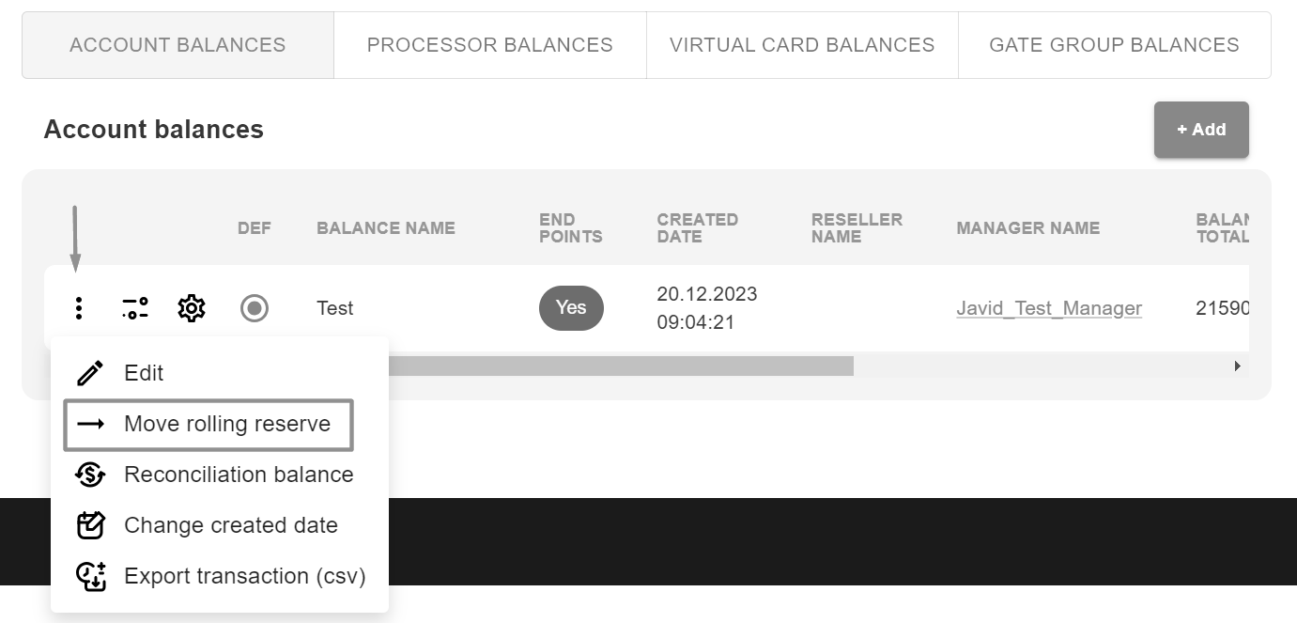Select the default radio button for Test
This screenshot has height=623, width=1297.
click(x=255, y=308)
